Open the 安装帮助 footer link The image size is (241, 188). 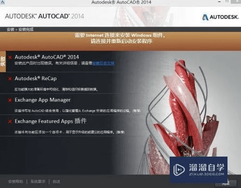coord(15,182)
